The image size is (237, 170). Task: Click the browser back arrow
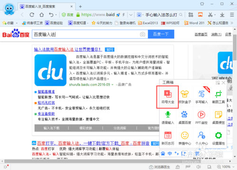click(22, 15)
